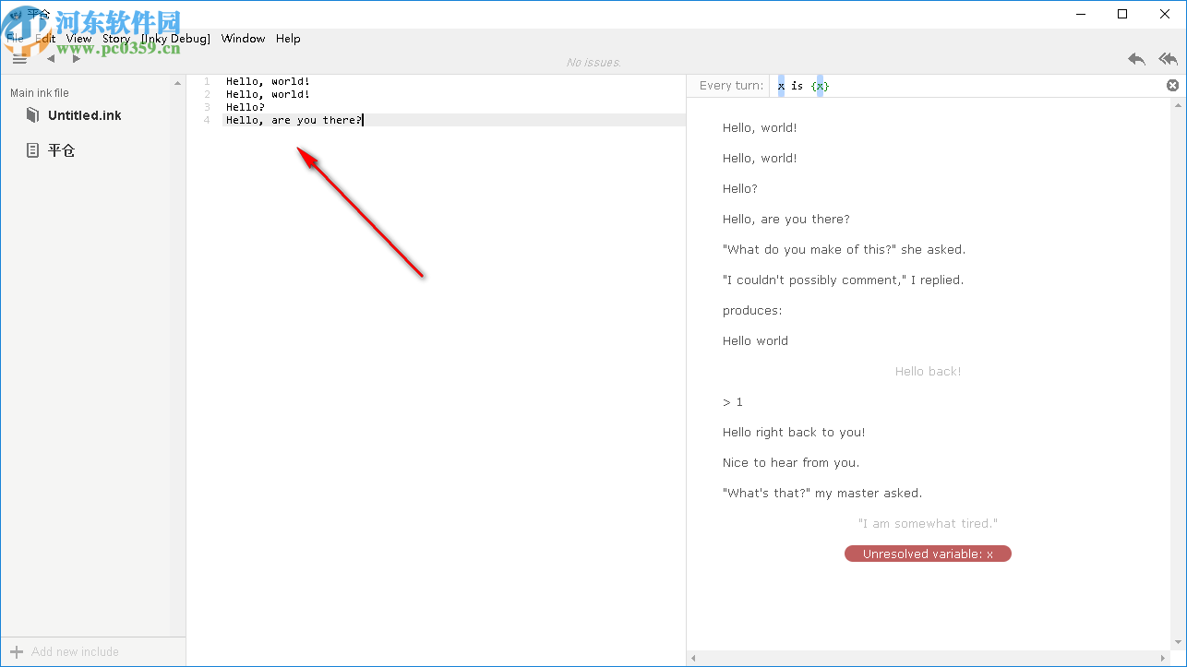The image size is (1187, 667).
Task: Select Untitled.ink in the sidebar
Action: (x=84, y=115)
